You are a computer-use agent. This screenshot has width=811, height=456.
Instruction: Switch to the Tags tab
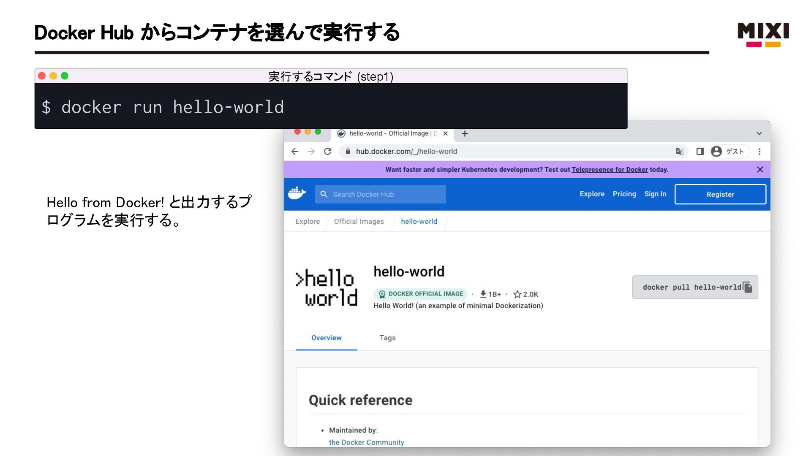click(387, 338)
